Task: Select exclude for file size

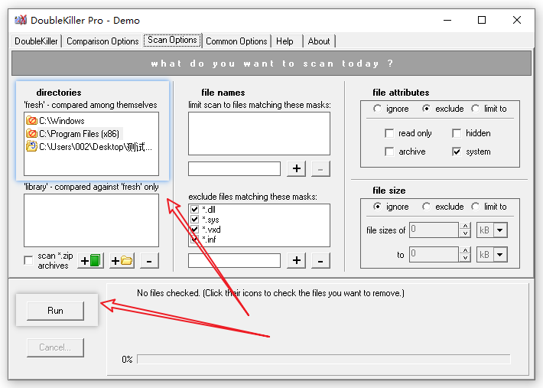Action: point(427,207)
